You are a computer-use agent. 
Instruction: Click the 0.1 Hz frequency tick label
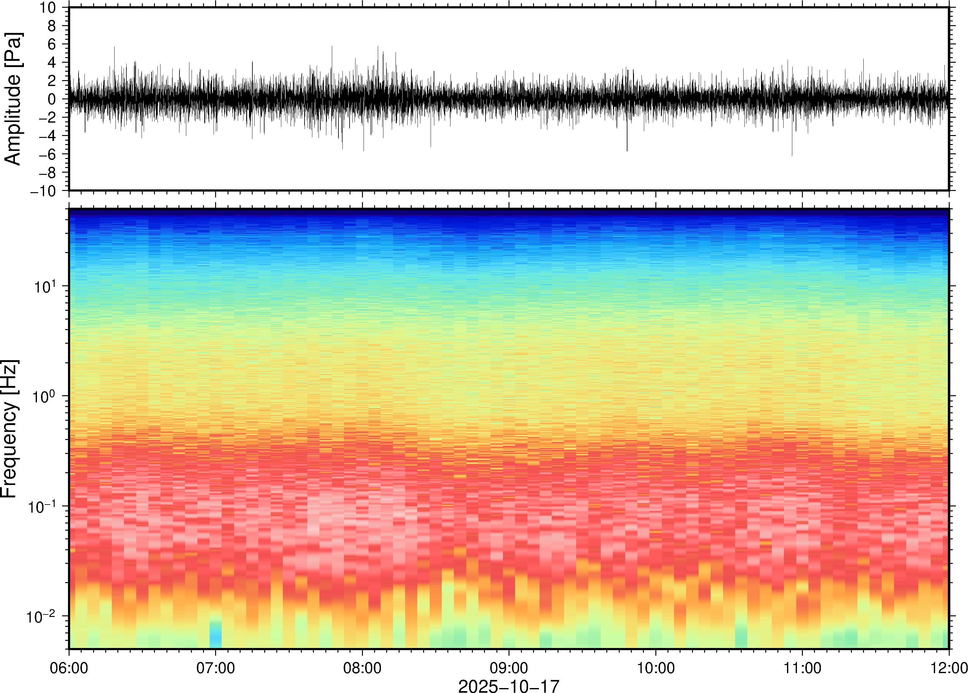[42, 506]
